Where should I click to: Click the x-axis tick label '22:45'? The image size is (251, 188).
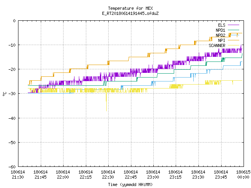point(131,177)
